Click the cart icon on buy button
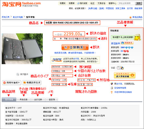 pyautogui.click(x=66, y=47)
